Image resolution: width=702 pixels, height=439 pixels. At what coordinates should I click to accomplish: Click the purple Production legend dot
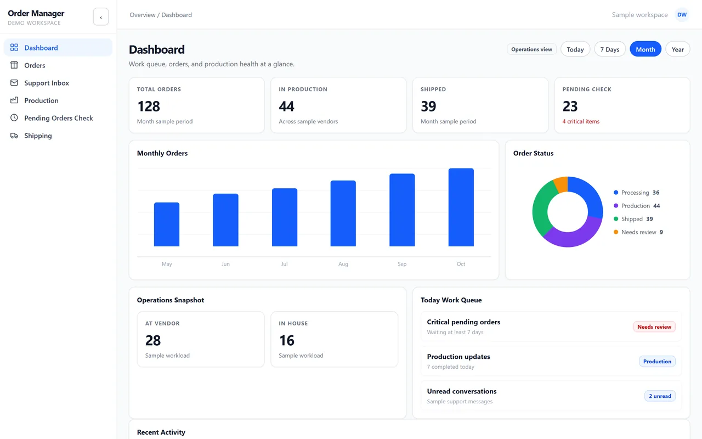(x=616, y=206)
